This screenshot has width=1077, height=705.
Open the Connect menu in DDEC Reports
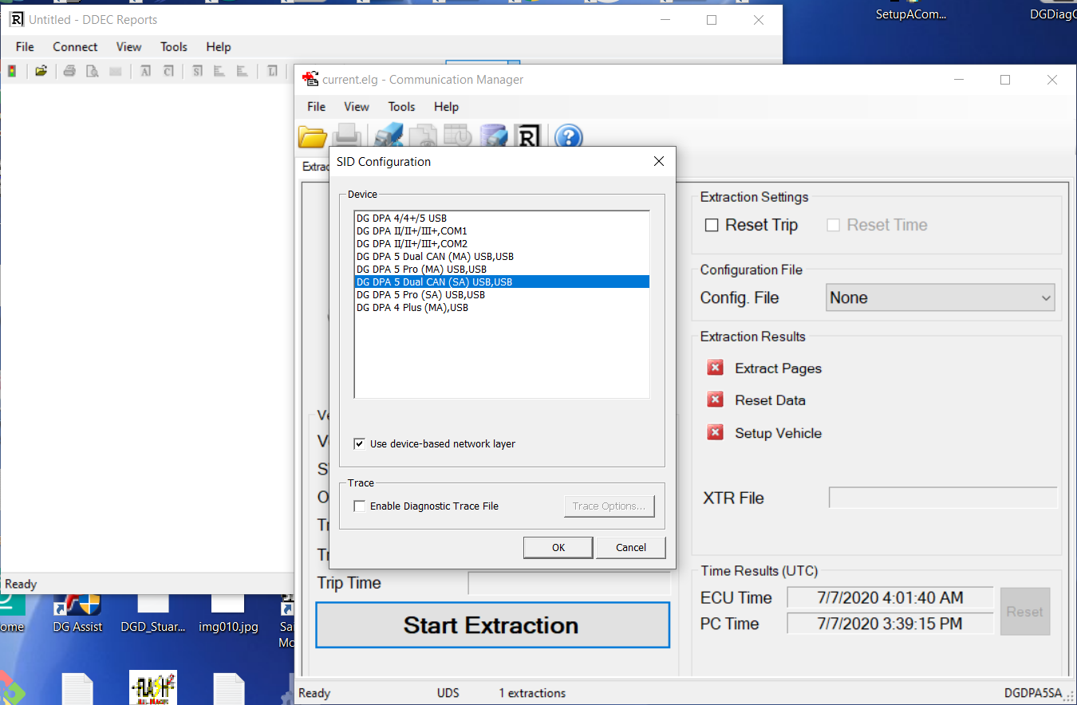75,47
